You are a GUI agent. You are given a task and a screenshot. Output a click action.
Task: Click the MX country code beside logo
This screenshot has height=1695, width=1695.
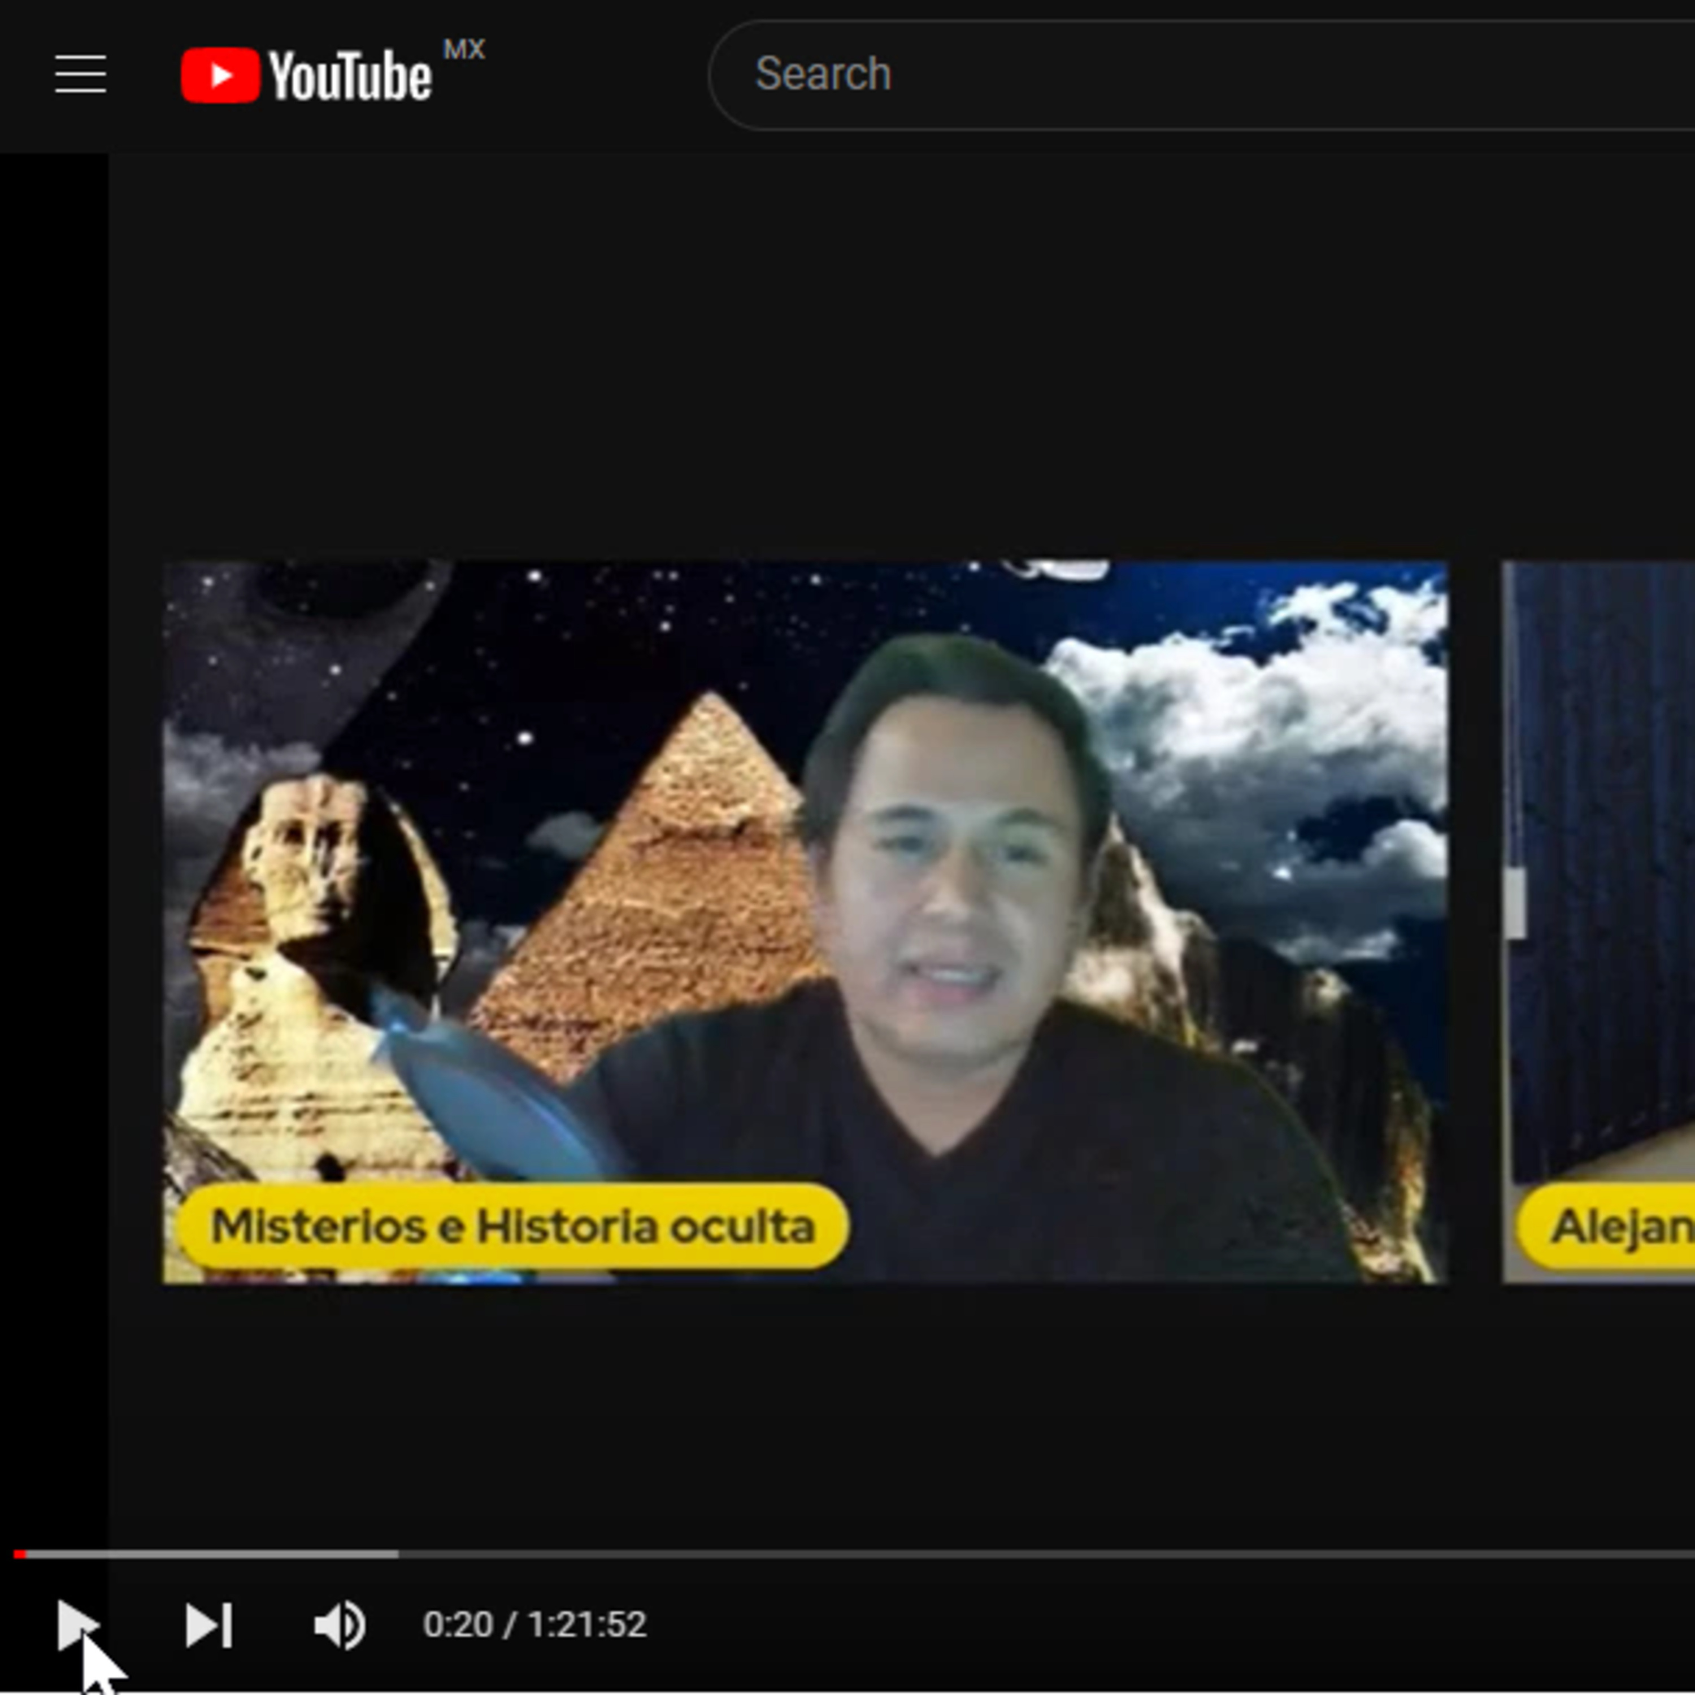pos(464,49)
